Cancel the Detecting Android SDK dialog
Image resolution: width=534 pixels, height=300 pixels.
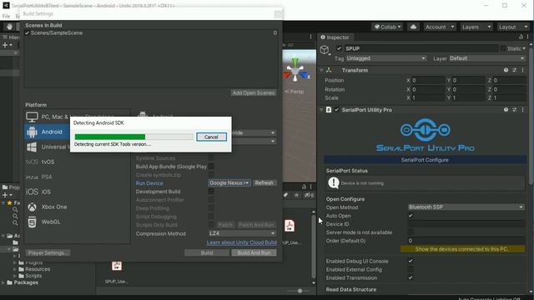point(211,137)
